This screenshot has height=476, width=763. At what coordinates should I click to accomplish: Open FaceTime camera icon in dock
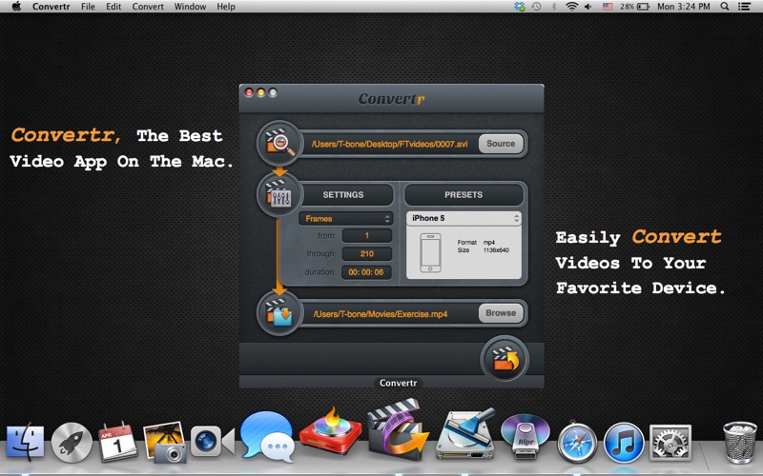point(212,441)
